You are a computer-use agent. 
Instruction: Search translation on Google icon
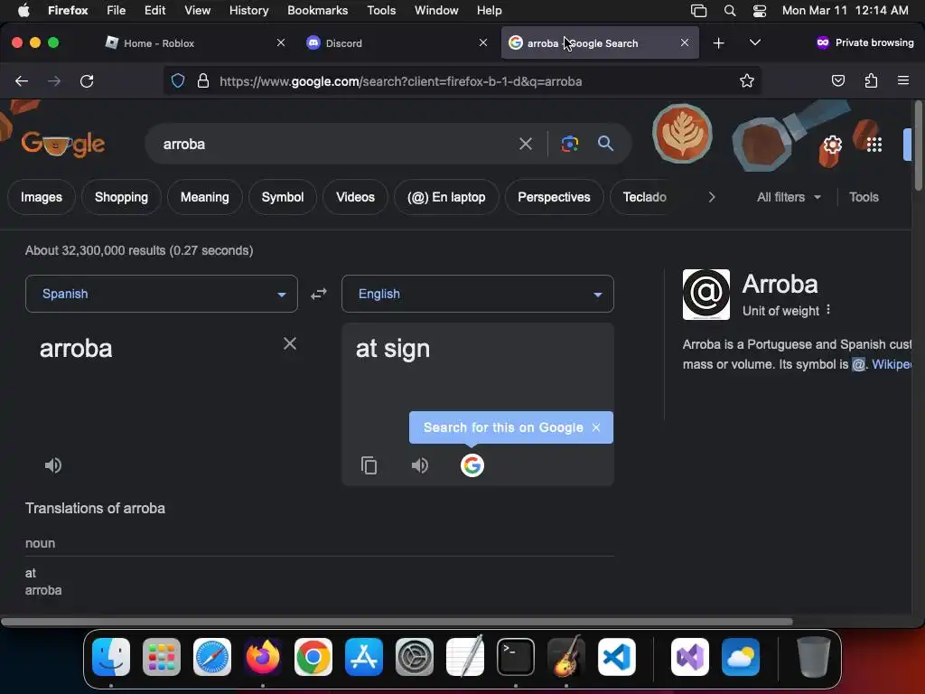pyautogui.click(x=472, y=465)
